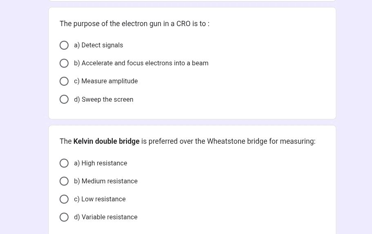Viewport: 372px width, 234px height.
Task: Click the 'c) Measure amplitude' label text
Action: point(106,81)
